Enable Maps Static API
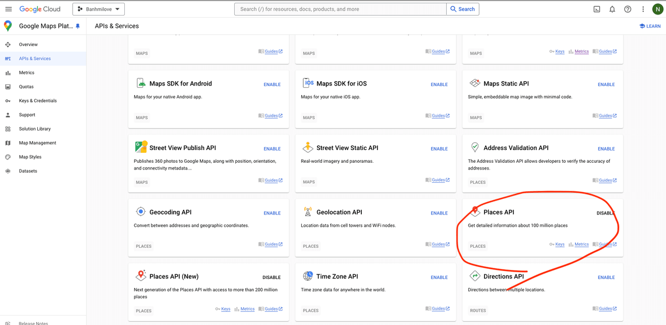 pos(606,84)
